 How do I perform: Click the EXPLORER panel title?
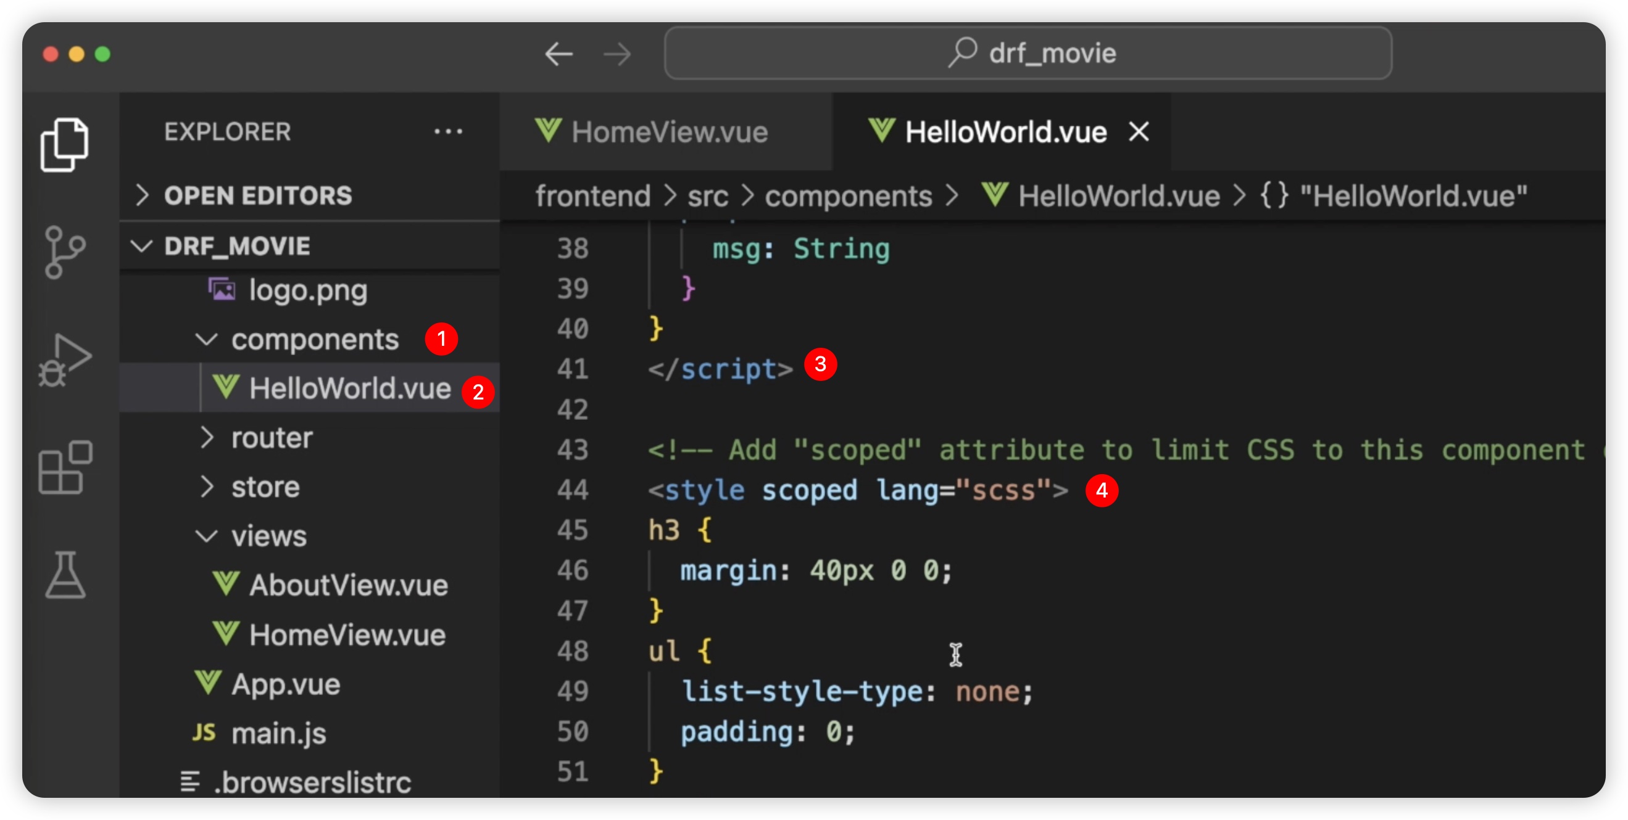pos(228,132)
